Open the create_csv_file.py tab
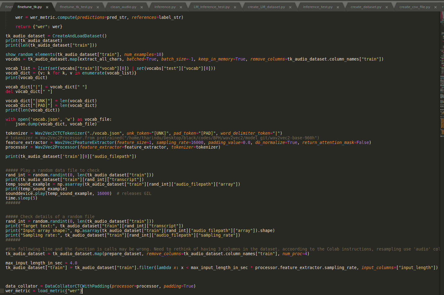This screenshot has width=444, height=295. [x=415, y=7]
